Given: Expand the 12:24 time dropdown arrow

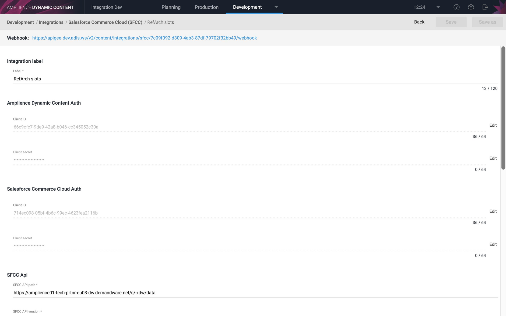Looking at the screenshot, I should (438, 7).
